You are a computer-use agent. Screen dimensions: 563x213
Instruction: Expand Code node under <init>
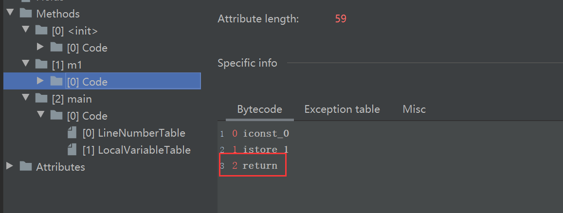40,48
